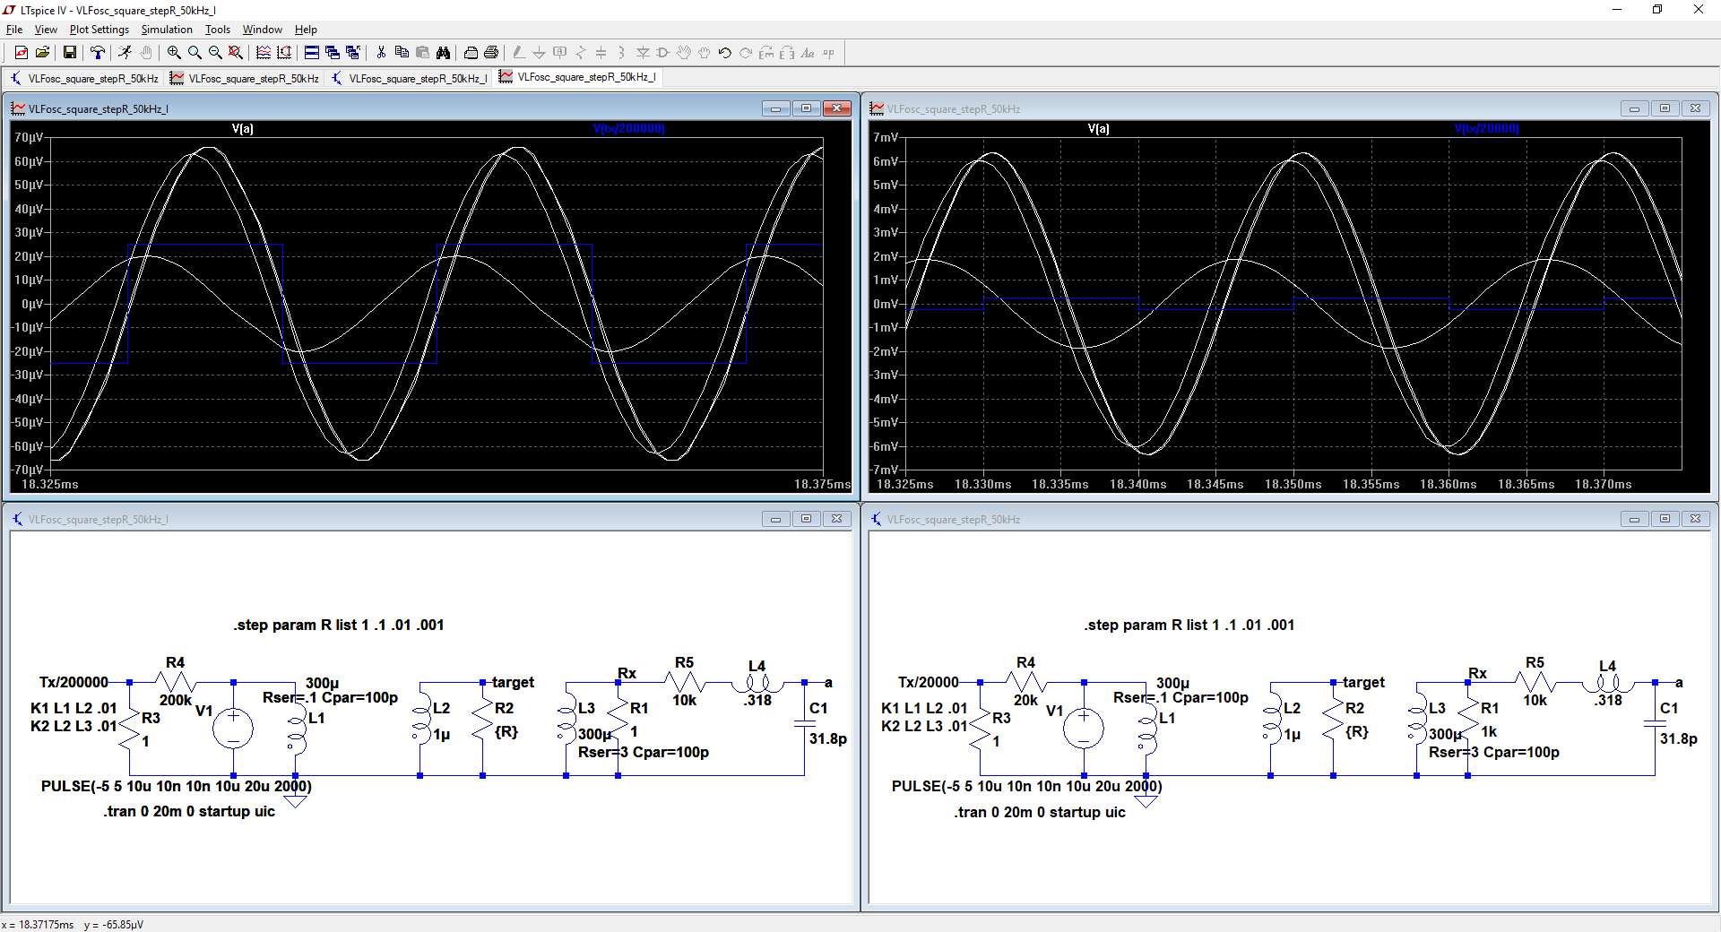
Task: Open the Plot Settings menu
Action: 99,30
